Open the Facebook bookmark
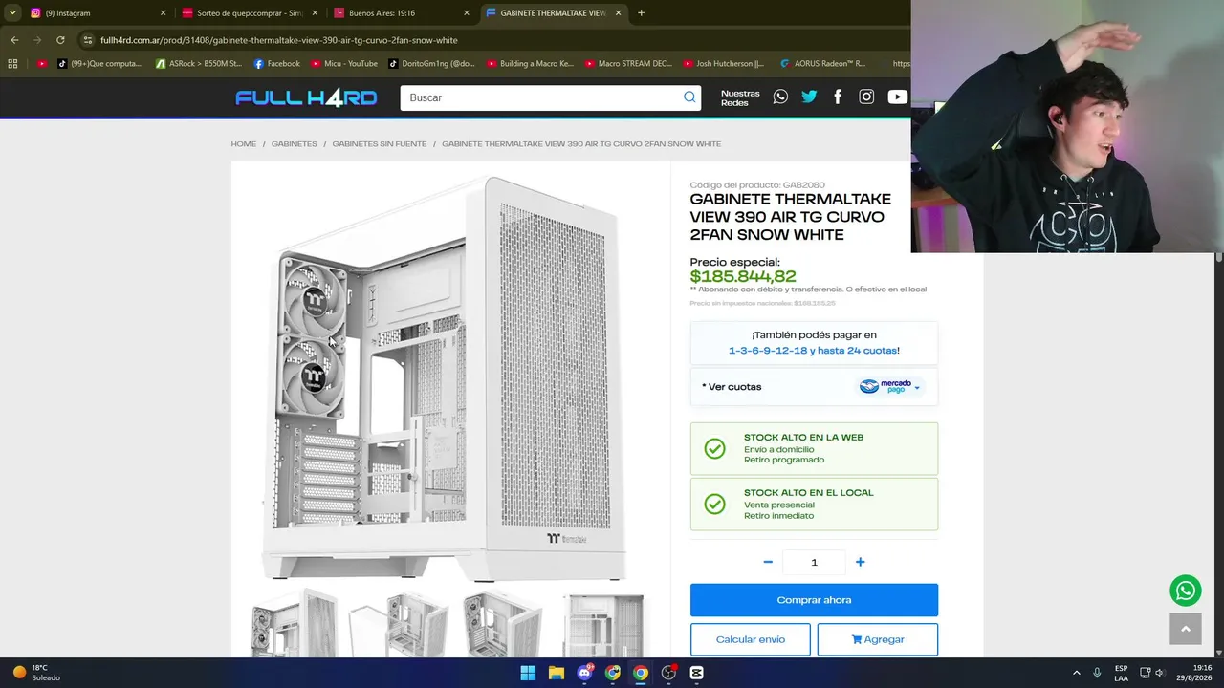The image size is (1224, 688). 277,64
